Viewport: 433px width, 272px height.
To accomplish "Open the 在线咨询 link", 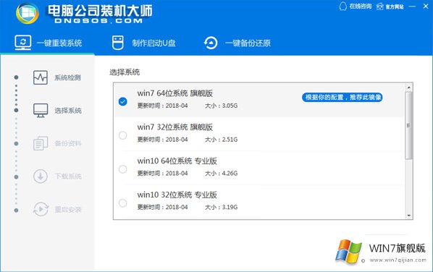I will click(361, 7).
